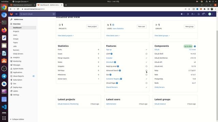Open the Monitoring sidebar menu
Screen dimensions: 218x122
pos(17,61)
